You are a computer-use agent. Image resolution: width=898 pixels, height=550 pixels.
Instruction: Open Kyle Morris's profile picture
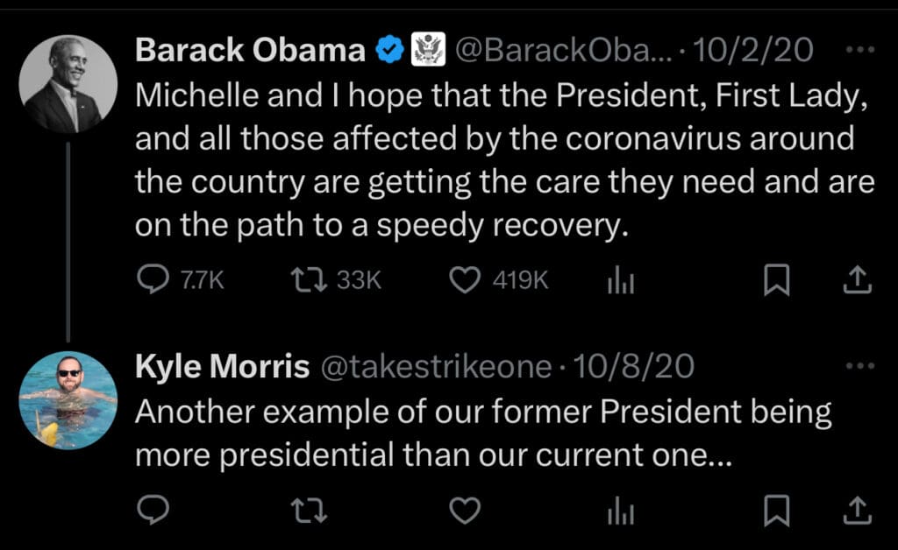pos(68,401)
